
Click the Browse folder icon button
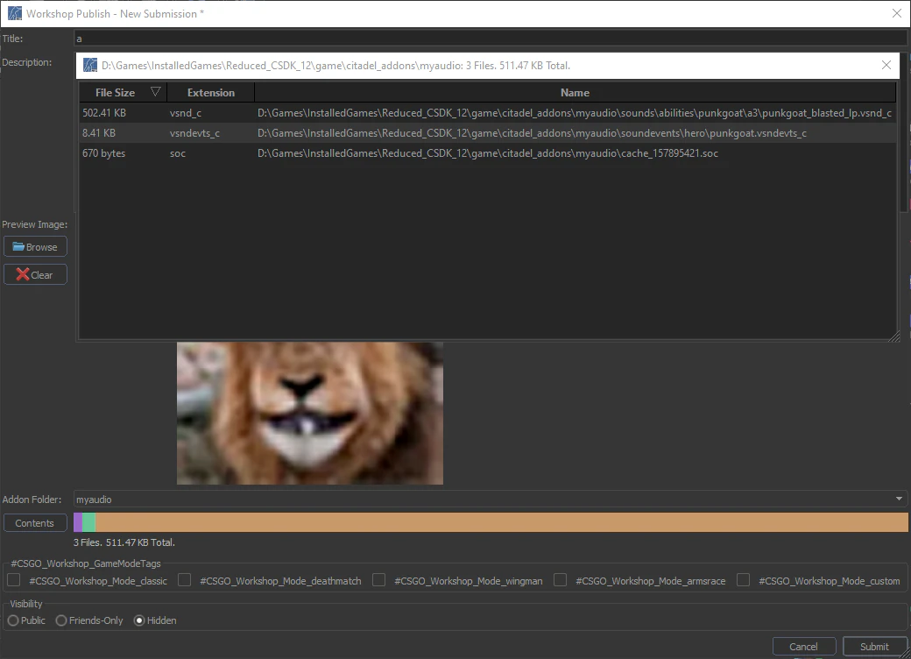[18, 247]
